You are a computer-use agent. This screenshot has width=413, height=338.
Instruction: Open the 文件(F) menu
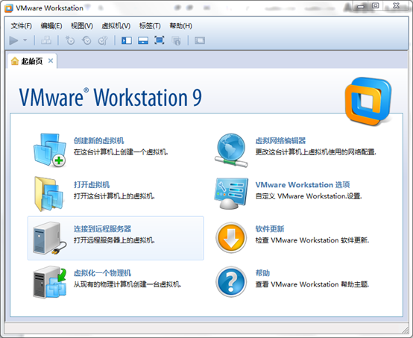(x=22, y=26)
